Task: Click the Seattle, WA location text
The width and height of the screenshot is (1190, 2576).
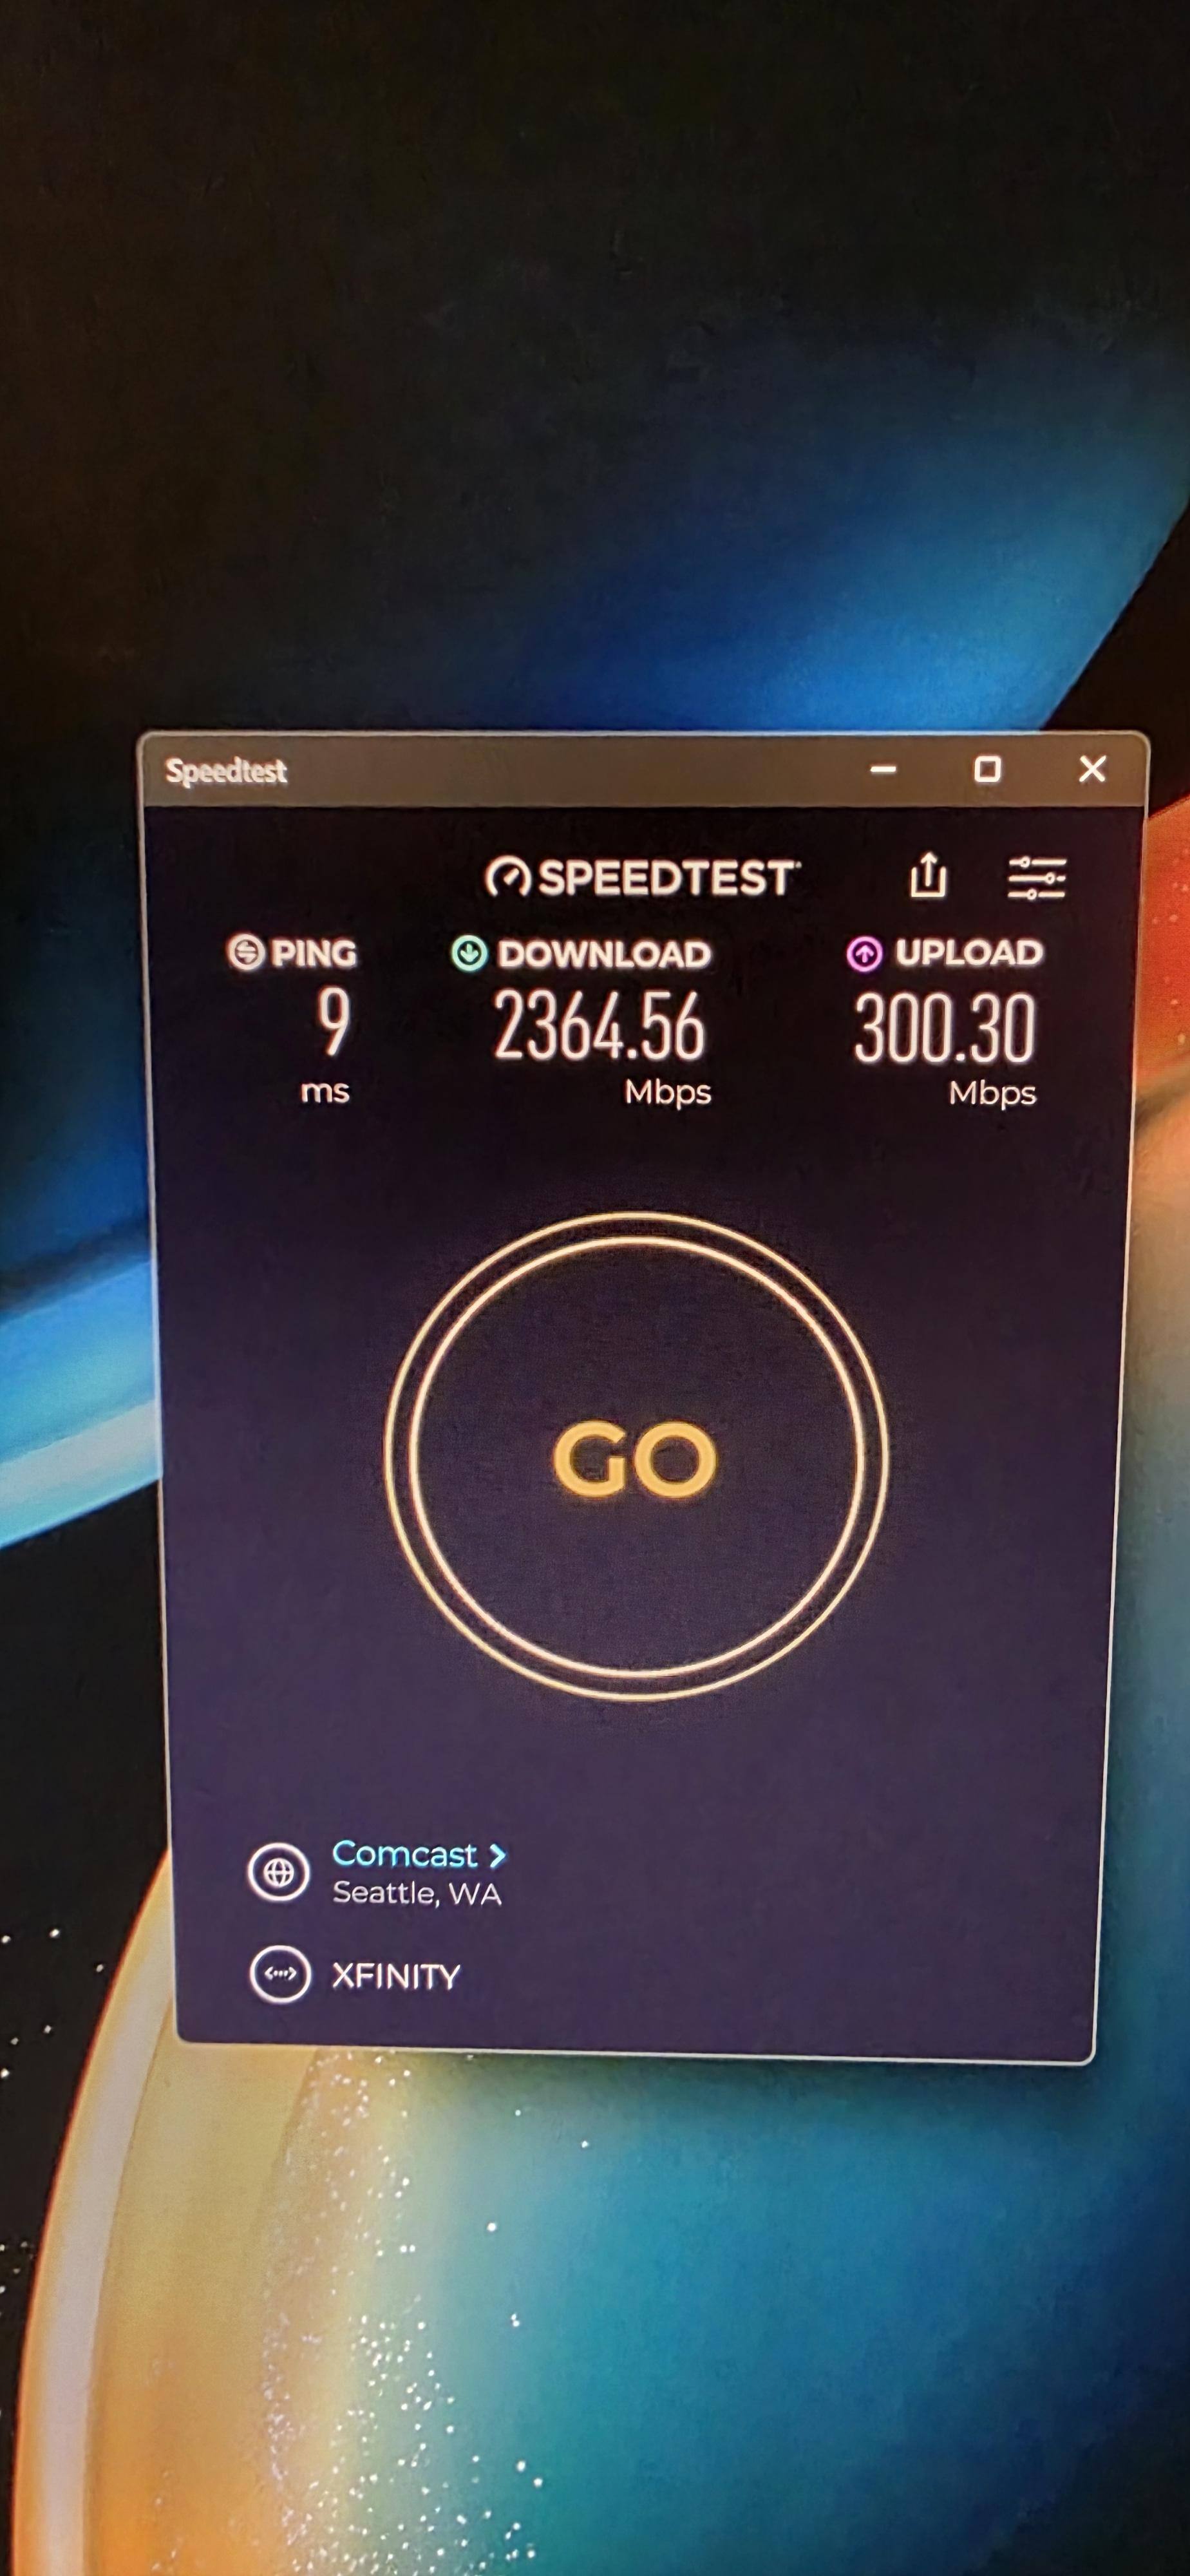Action: [417, 1893]
